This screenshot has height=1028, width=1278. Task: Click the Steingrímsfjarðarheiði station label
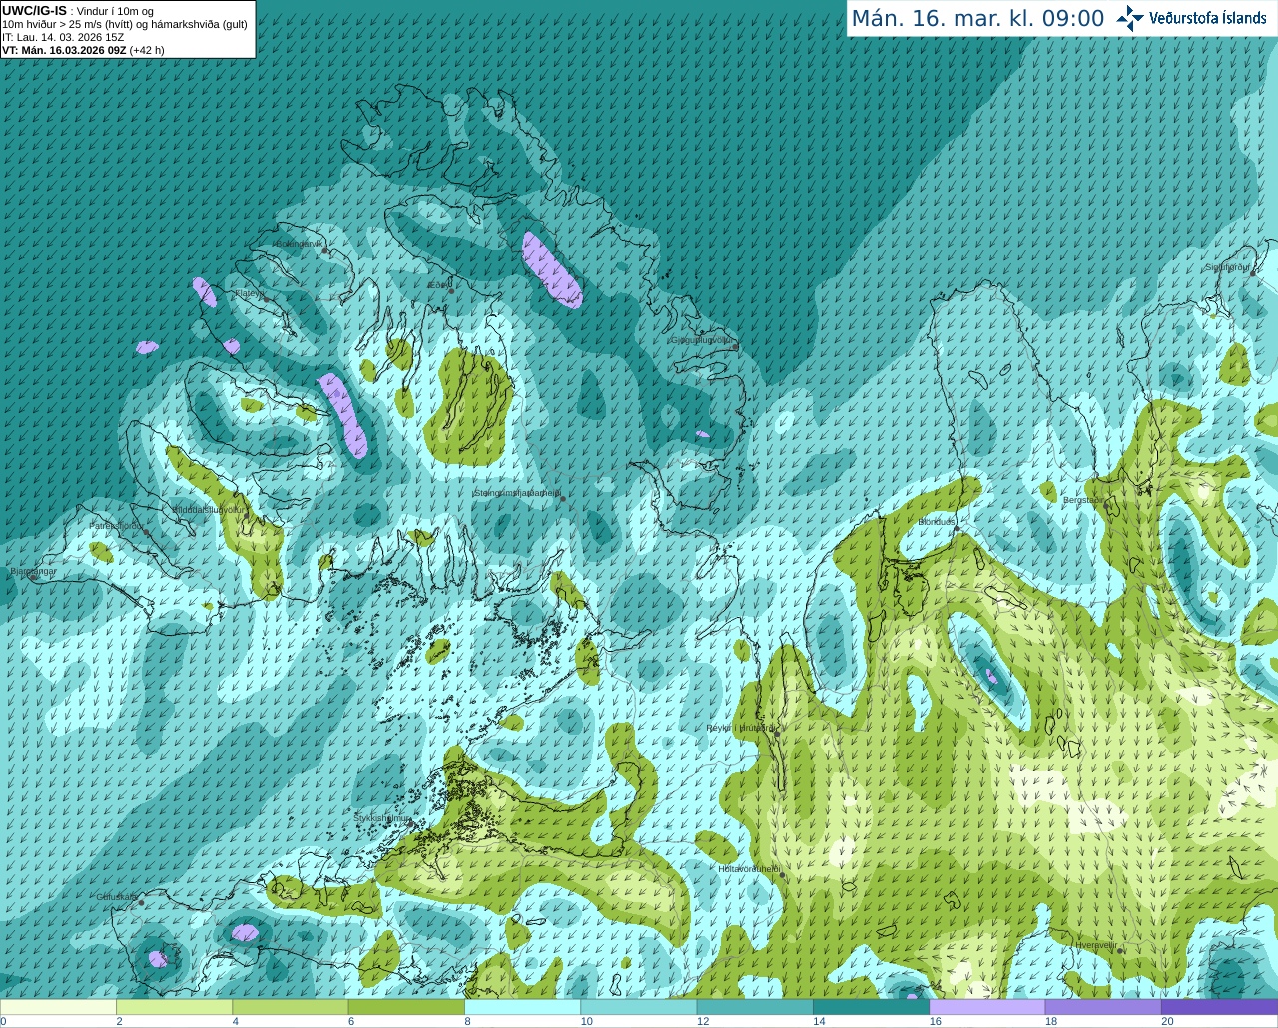click(515, 493)
